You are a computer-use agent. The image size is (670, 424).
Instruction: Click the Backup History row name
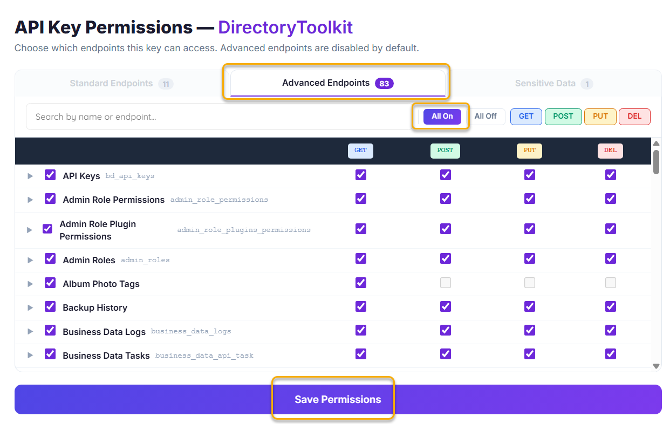[95, 307]
